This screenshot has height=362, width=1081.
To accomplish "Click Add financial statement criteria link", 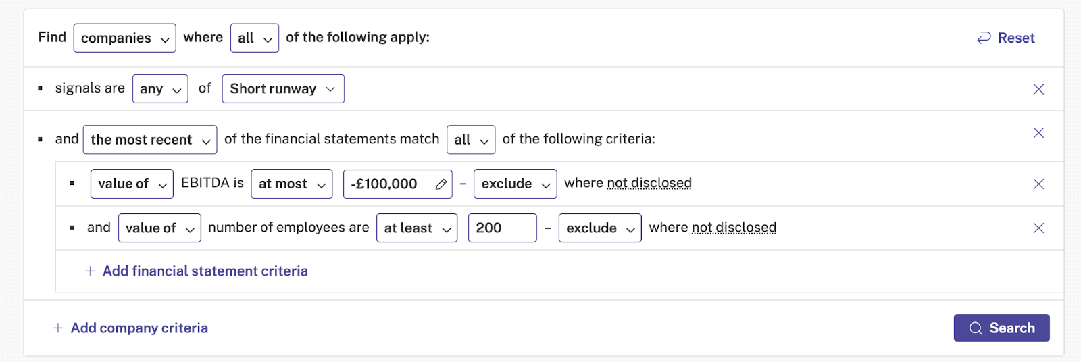I will (205, 271).
